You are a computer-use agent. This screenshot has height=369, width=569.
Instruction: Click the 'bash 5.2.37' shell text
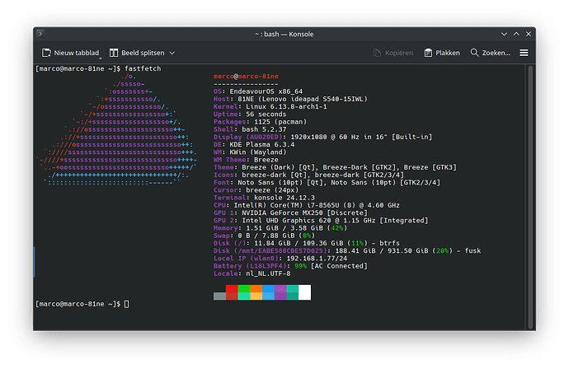264,129
